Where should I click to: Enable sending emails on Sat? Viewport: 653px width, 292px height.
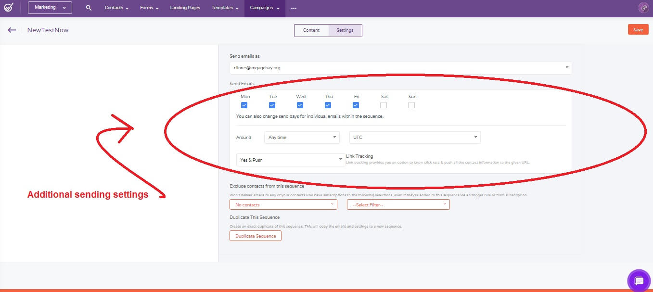384,104
